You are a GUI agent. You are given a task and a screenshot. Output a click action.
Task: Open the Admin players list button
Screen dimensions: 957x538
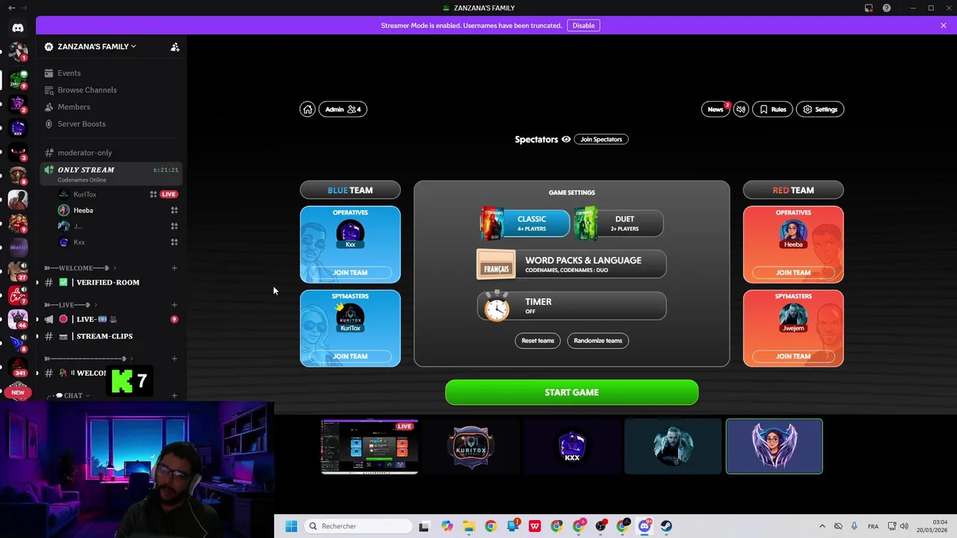tap(342, 109)
